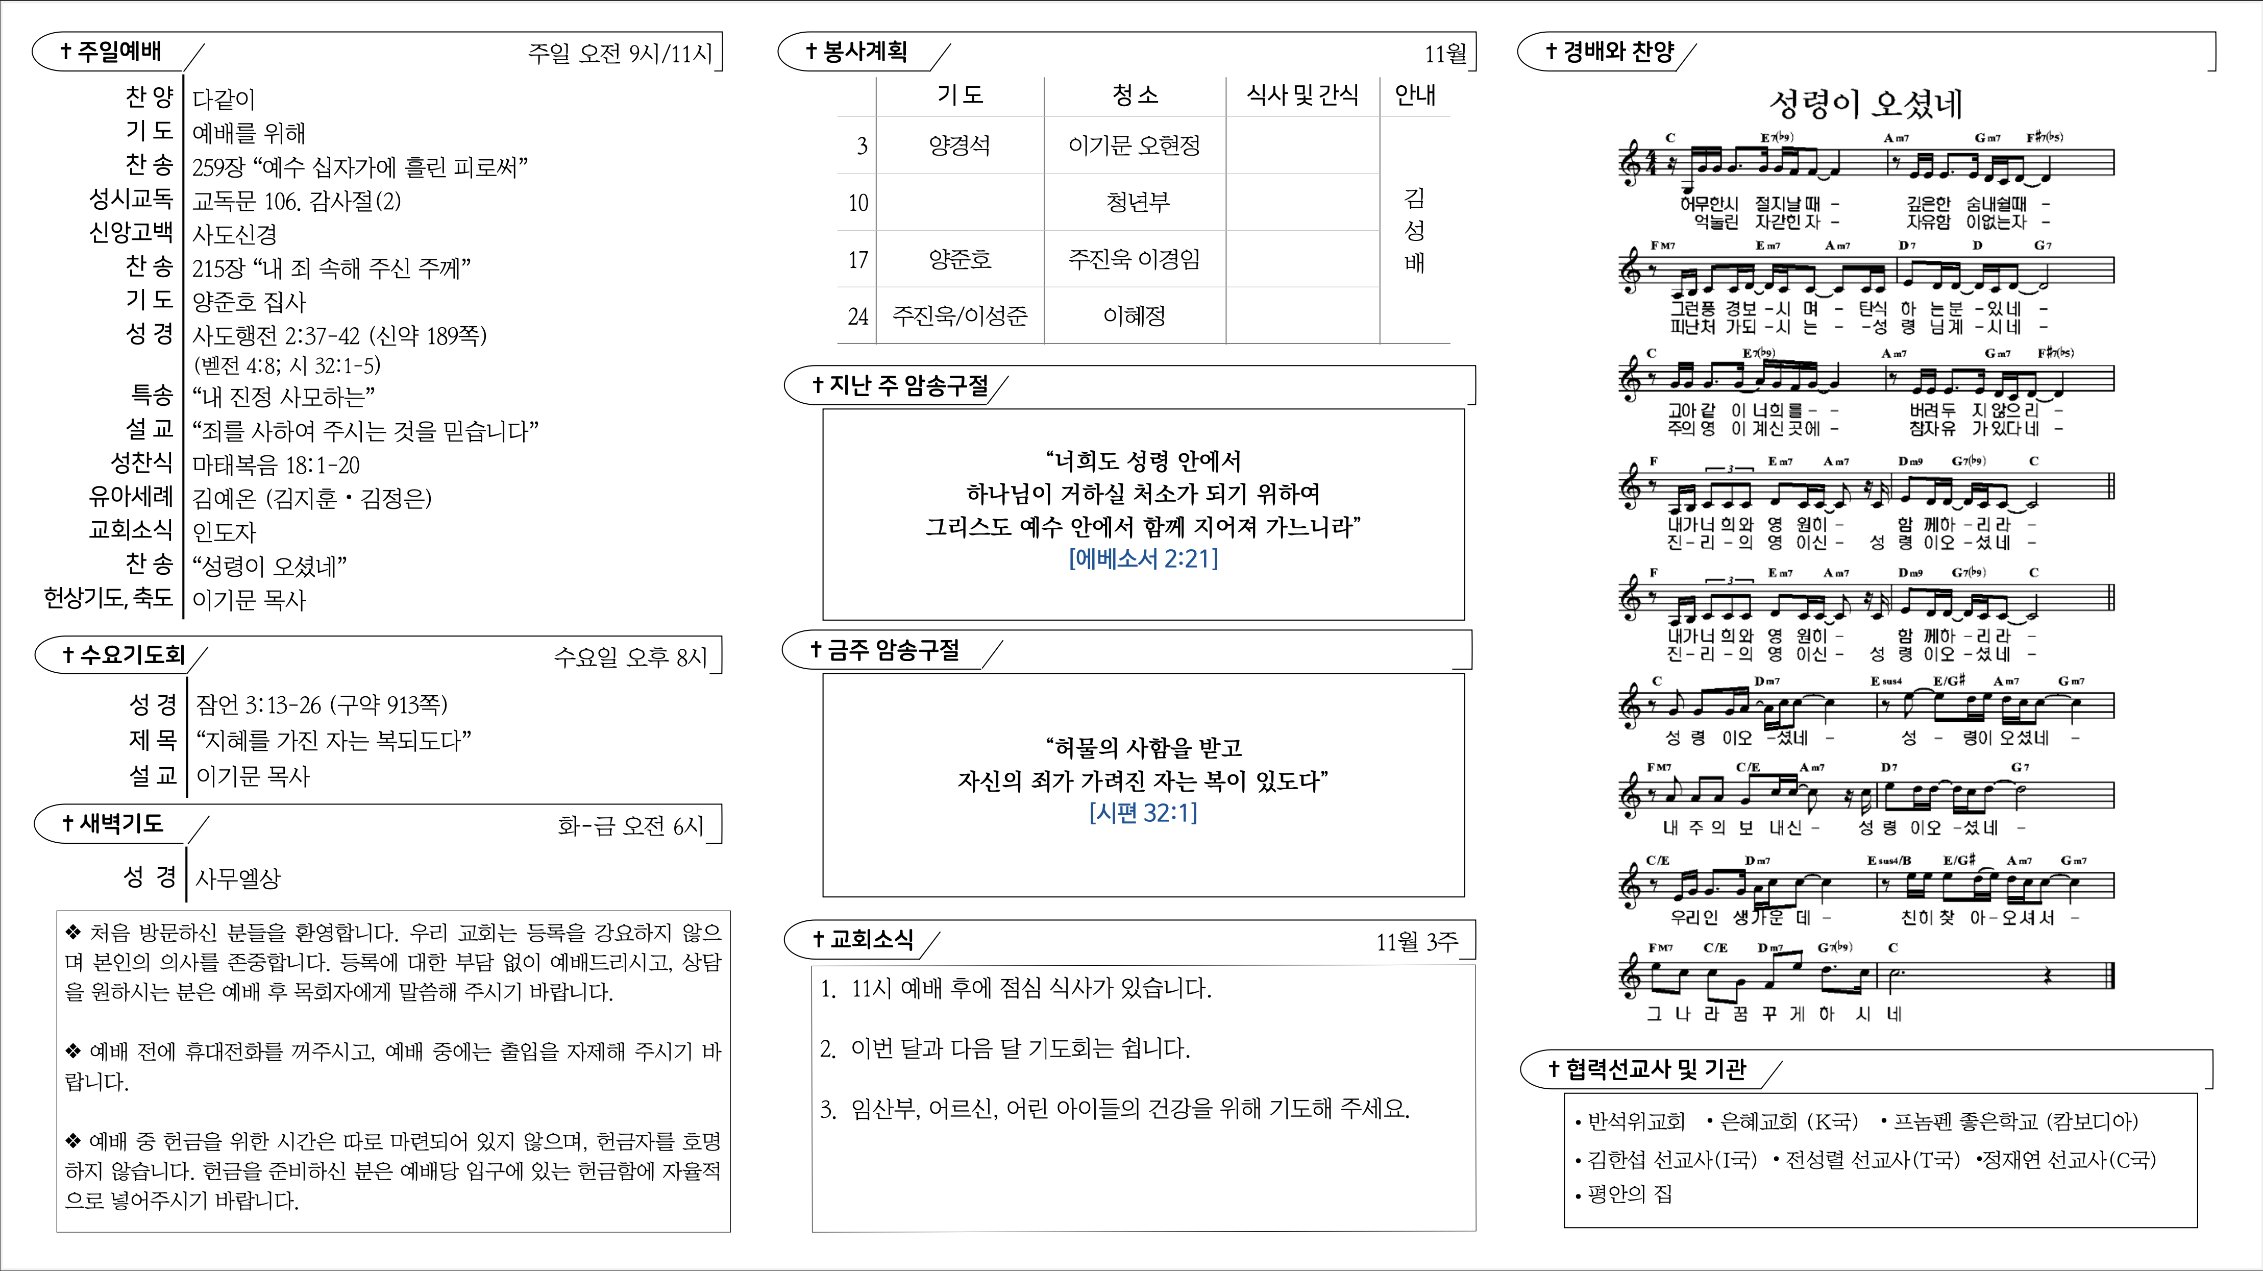Click scripture '사도행전 2:37-42 (신약 189쪽)'

coord(339,335)
